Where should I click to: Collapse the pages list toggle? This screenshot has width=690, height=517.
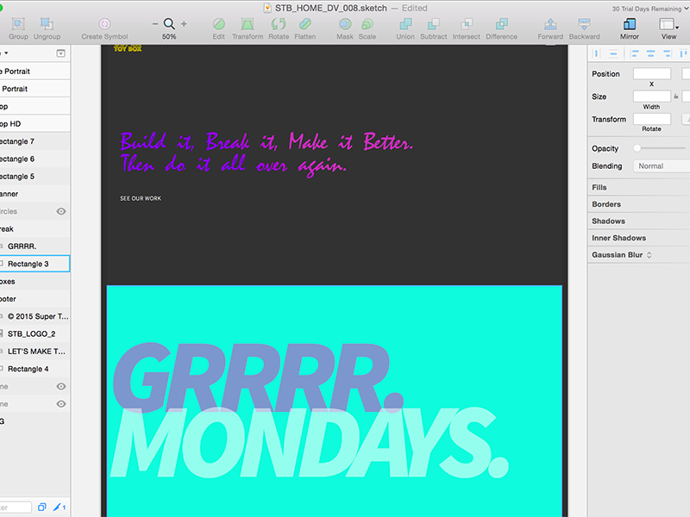click(x=60, y=53)
